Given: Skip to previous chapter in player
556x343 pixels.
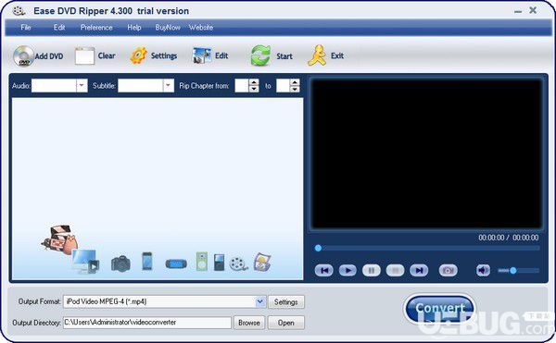Looking at the screenshot, I should tap(323, 271).
